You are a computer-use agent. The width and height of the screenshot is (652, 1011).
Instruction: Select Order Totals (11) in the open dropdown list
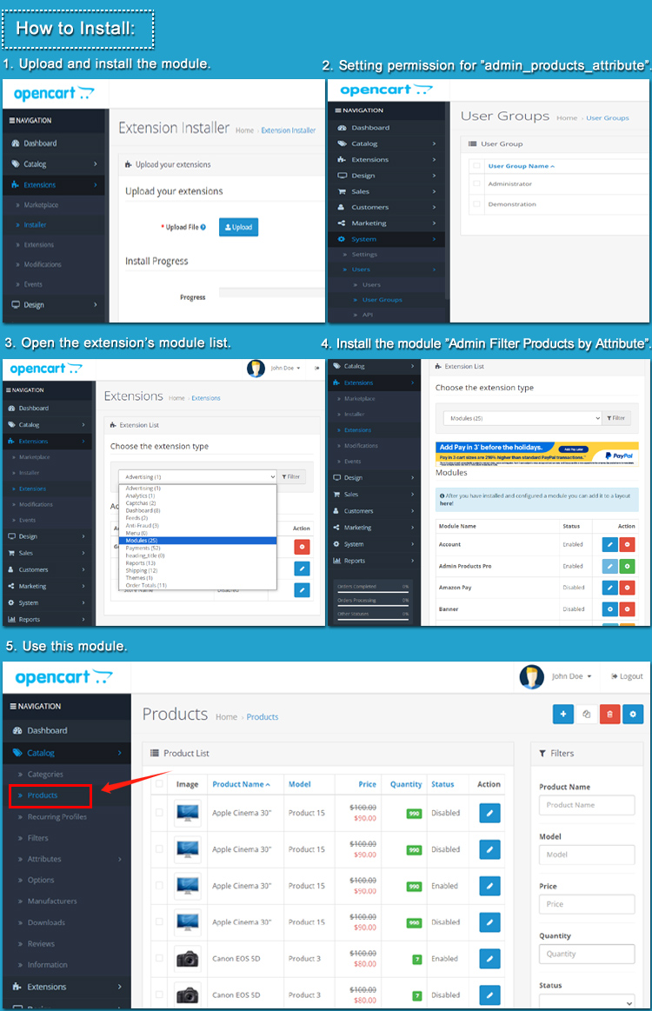tap(197, 585)
